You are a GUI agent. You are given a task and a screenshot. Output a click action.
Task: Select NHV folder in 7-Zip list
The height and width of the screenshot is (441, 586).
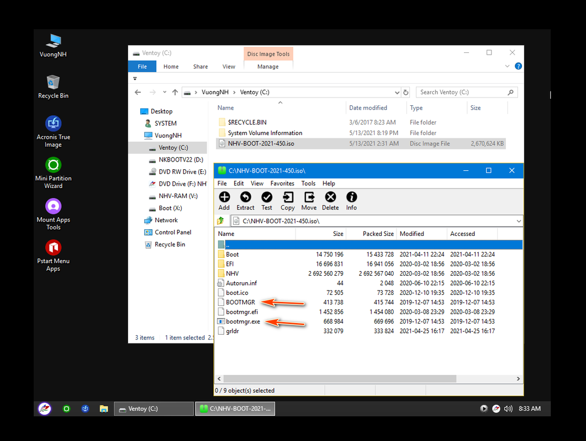tap(232, 273)
